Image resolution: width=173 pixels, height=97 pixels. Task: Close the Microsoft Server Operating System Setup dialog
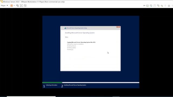(x=118, y=27)
